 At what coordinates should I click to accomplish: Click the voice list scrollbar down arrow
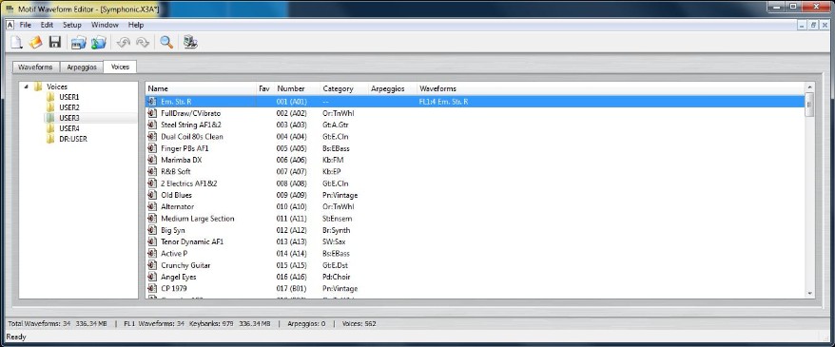(x=809, y=293)
